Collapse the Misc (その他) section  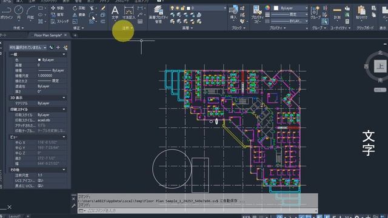[x=64, y=170]
